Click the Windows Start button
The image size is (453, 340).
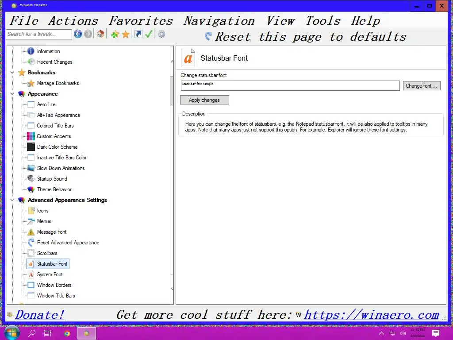coord(12,333)
